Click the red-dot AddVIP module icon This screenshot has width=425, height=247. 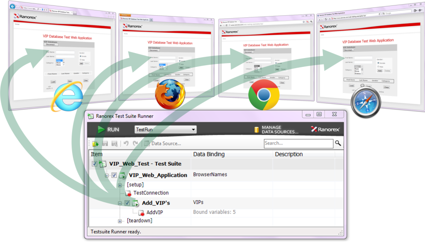click(142, 213)
